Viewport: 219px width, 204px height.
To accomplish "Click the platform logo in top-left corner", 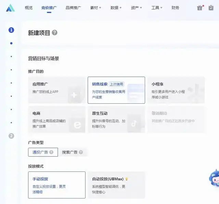I will pos(10,8).
